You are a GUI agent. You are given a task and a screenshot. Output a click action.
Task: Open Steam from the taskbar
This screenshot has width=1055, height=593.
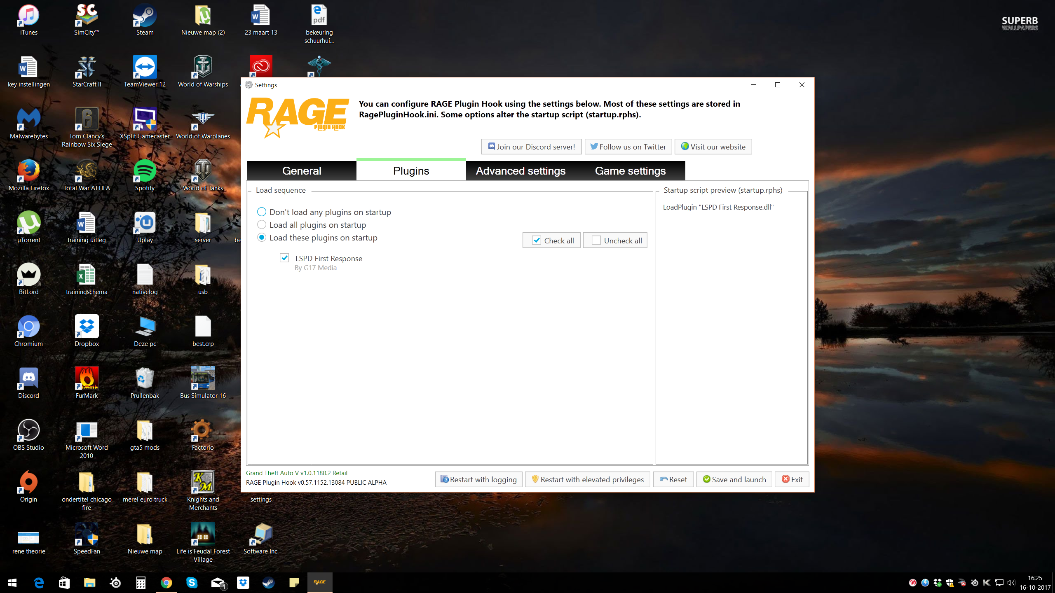pyautogui.click(x=268, y=582)
